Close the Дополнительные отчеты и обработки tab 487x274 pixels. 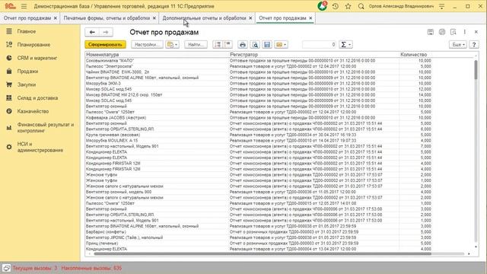250,18
